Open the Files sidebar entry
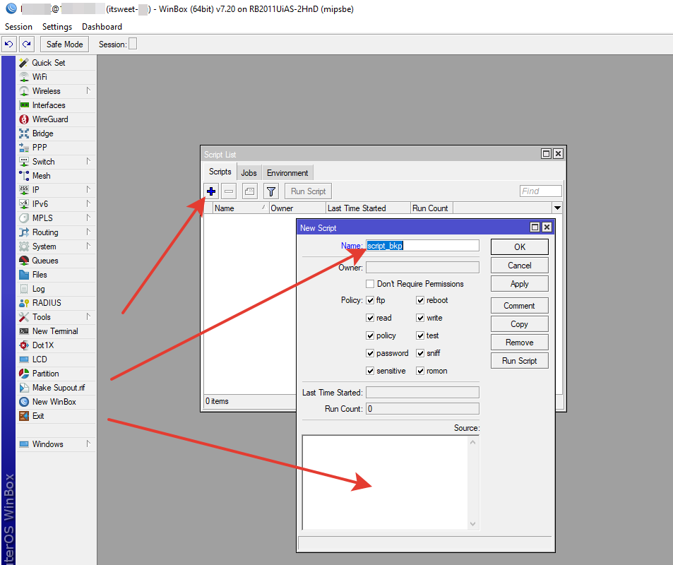The image size is (673, 565). click(x=40, y=275)
